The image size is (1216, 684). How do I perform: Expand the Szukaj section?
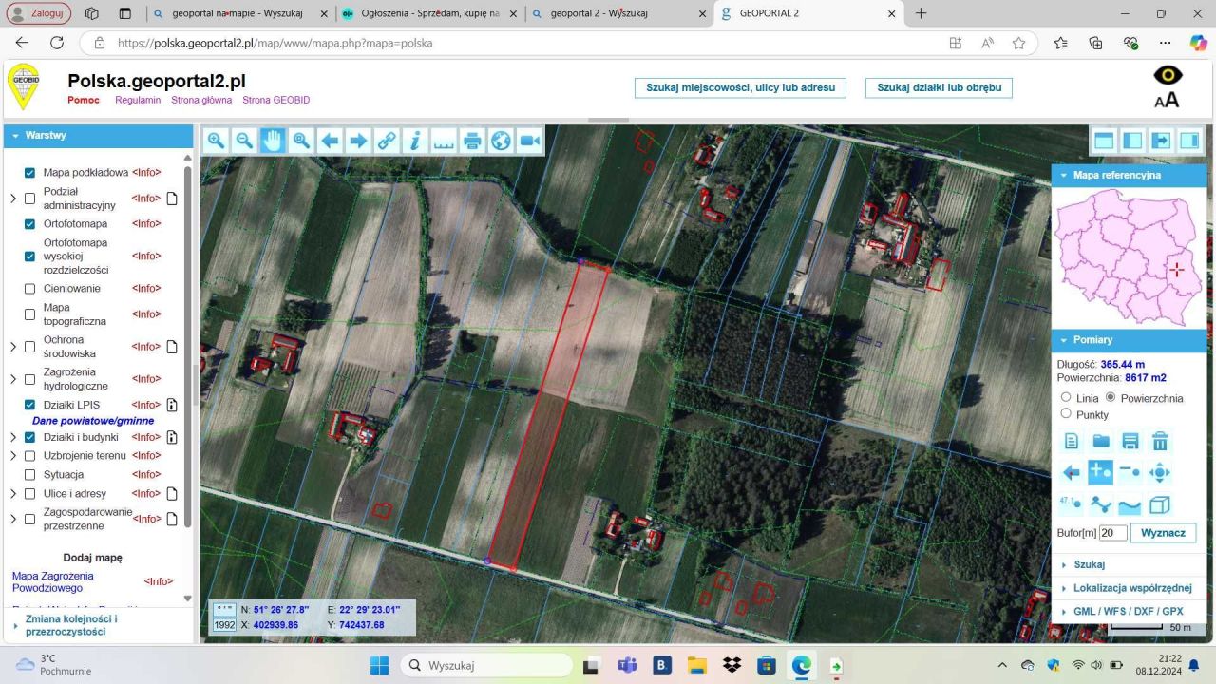click(1129, 564)
